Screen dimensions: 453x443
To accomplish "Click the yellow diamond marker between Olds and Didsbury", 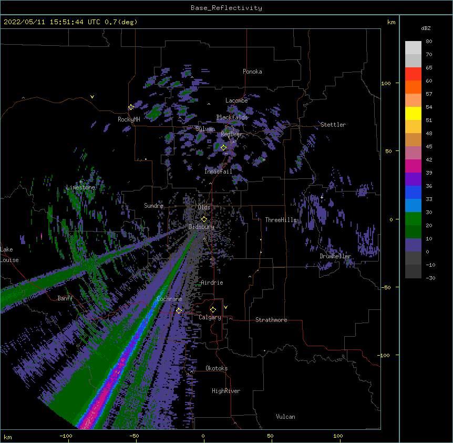I will click(x=204, y=219).
